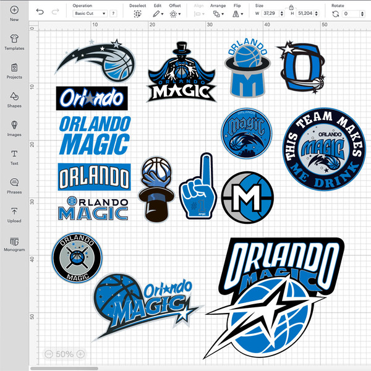Image resolution: width=371 pixels, height=371 pixels.
Task: Adjust the width stepper arrows
Action: tap(282, 14)
